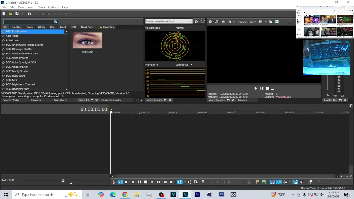Play from start in timeline transport
This screenshot has width=354, height=199.
(x=126, y=182)
